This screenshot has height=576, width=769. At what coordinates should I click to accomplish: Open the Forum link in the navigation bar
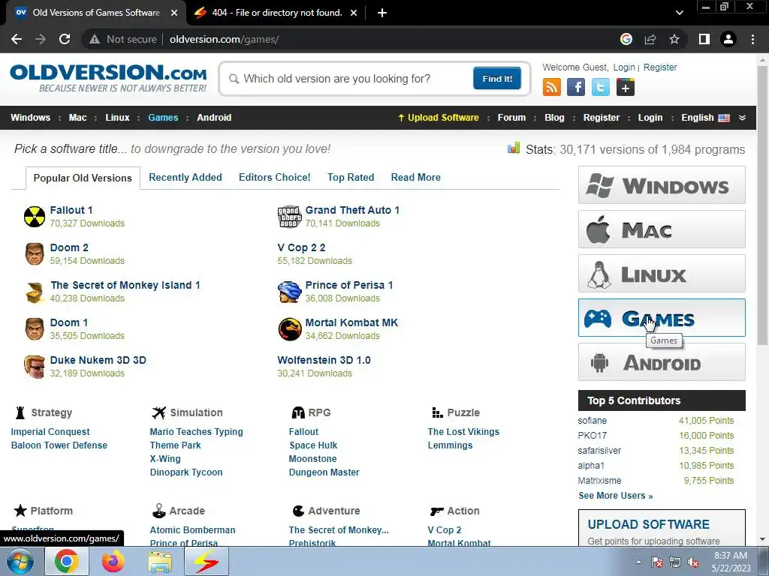point(511,118)
